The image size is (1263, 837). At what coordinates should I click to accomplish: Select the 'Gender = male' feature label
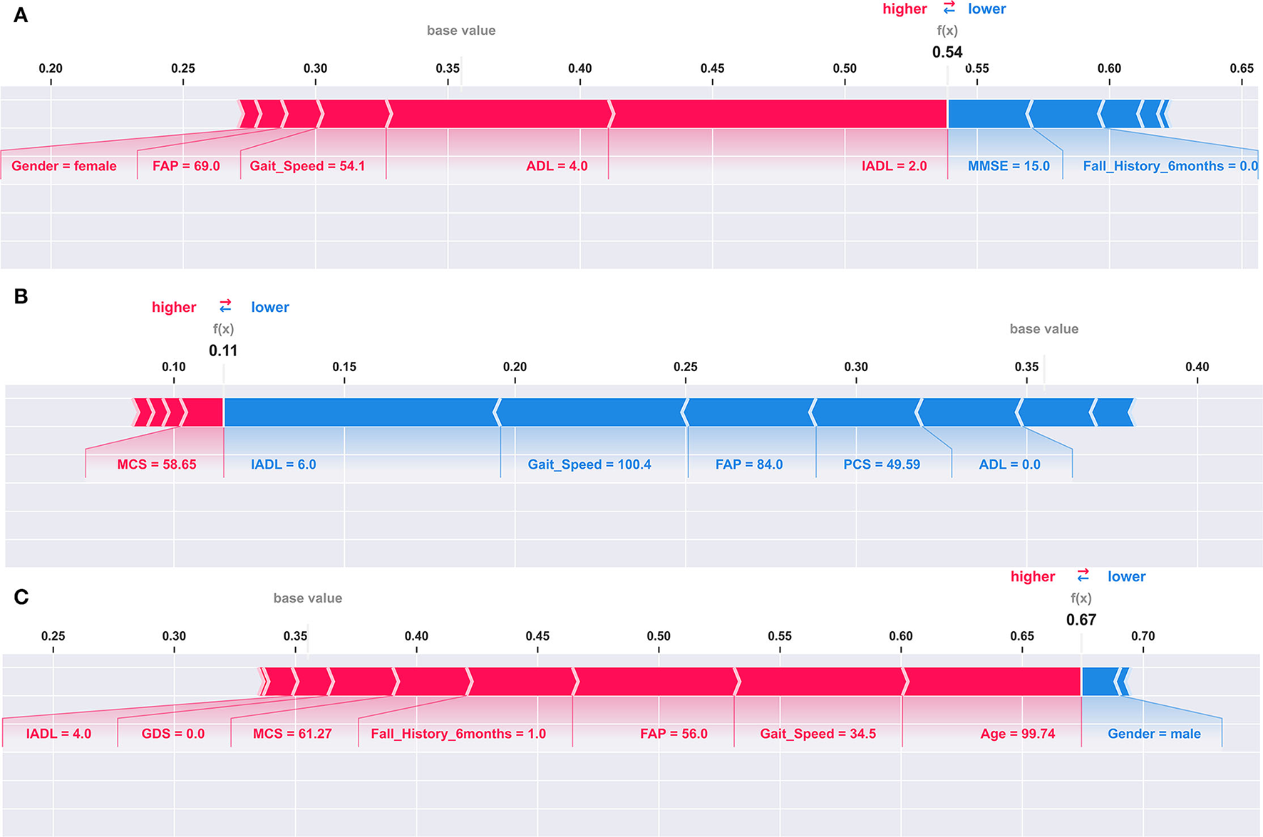pos(1153,734)
